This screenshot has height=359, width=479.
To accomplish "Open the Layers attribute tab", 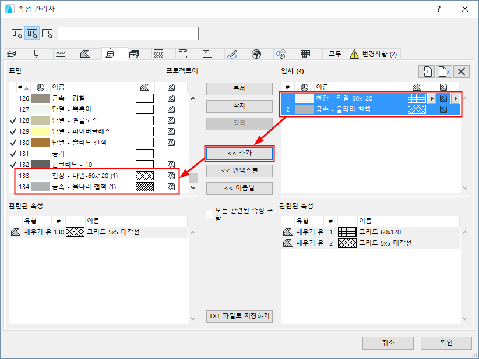I will point(12,54).
